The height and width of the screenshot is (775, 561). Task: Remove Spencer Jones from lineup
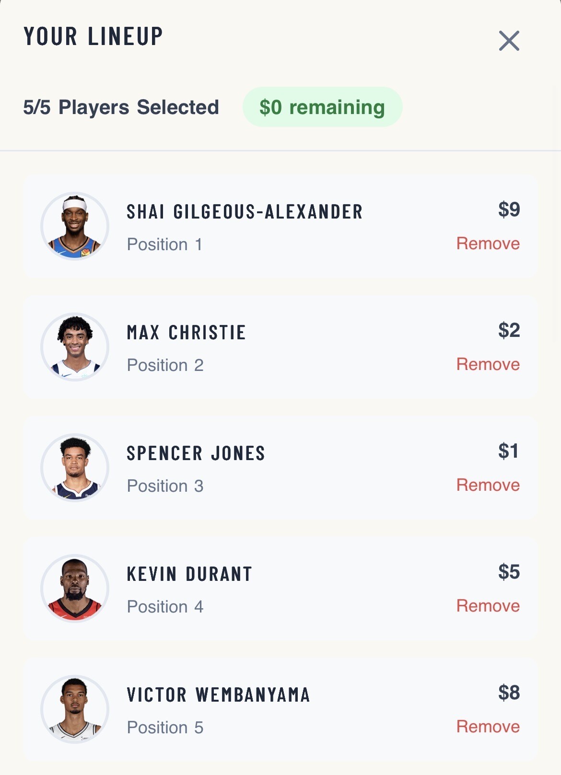tap(488, 485)
